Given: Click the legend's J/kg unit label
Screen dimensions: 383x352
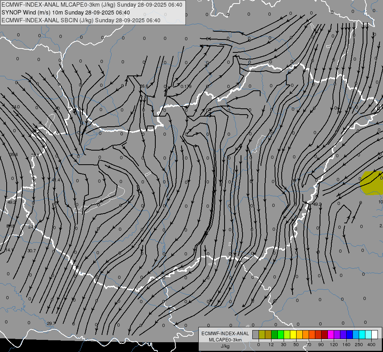Looking at the screenshot, I should pos(225,346).
